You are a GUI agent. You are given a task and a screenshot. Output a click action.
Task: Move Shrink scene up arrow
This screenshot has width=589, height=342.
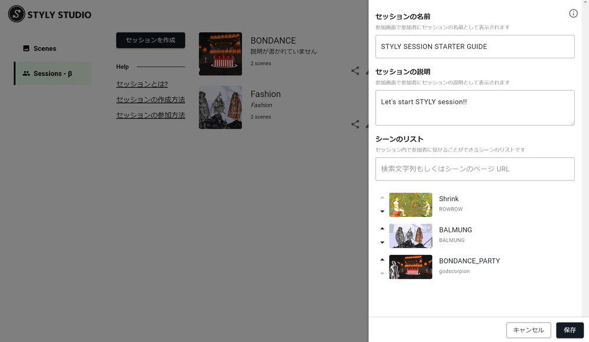pos(382,198)
